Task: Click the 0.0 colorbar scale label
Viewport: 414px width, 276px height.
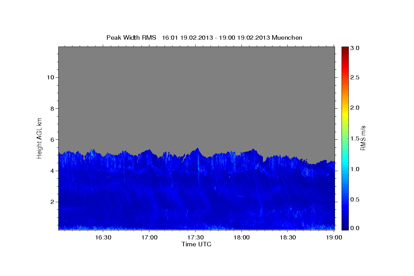Action: 355,228
